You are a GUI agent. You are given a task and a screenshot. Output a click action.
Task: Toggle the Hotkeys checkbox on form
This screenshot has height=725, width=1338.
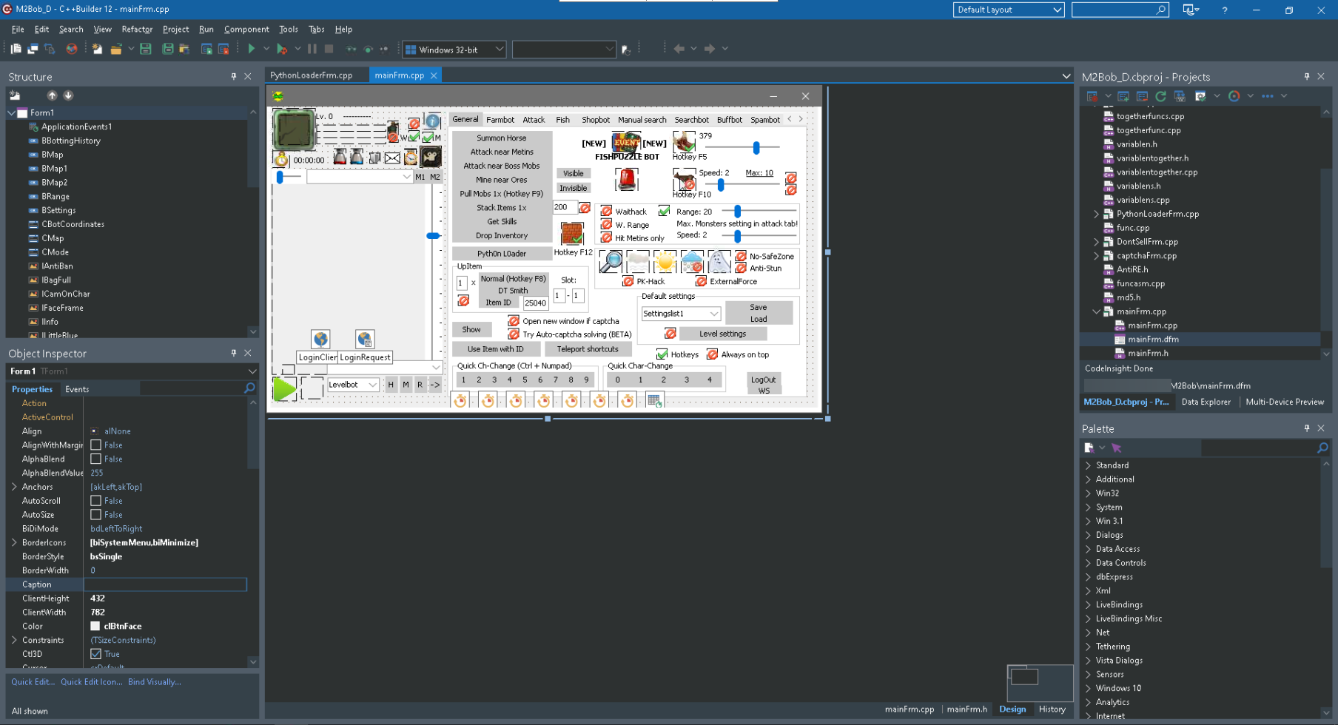tap(662, 354)
